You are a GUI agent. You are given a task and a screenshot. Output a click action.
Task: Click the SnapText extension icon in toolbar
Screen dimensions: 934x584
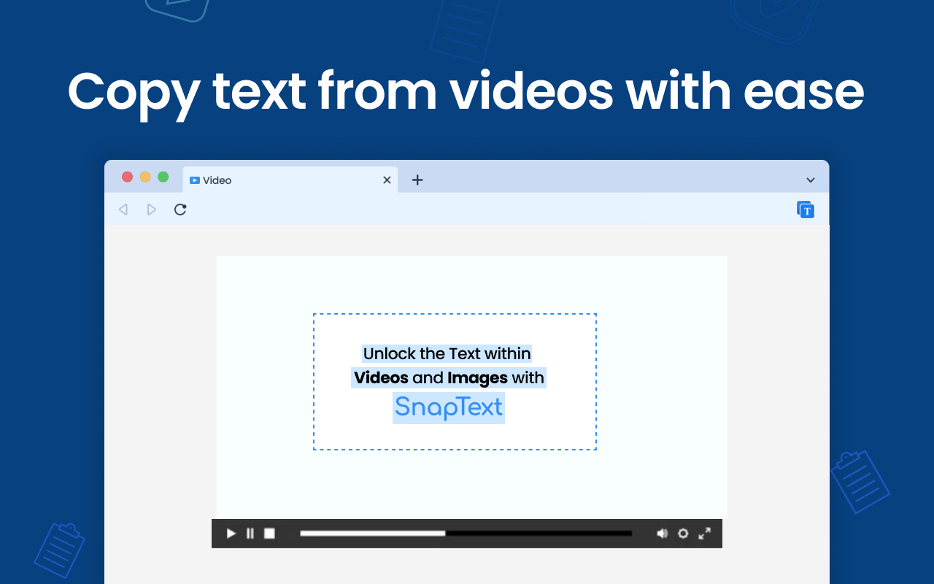click(806, 210)
